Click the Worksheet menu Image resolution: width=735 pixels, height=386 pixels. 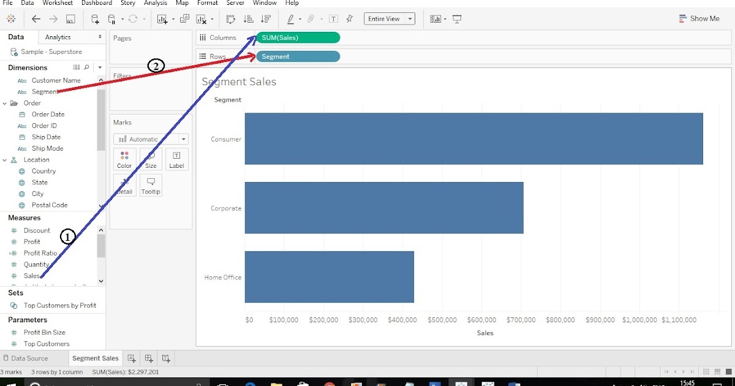click(x=57, y=3)
